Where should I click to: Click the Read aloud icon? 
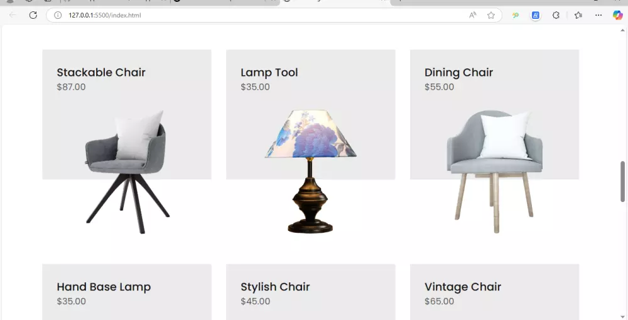point(473,15)
